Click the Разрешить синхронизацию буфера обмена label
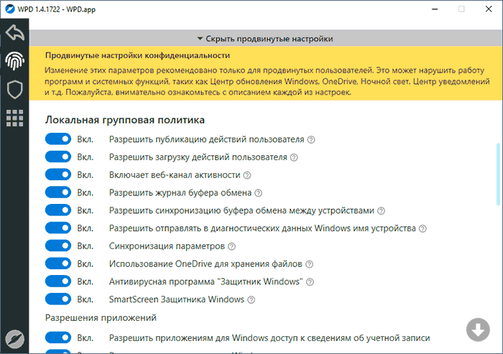The width and height of the screenshot is (503, 354). tap(241, 210)
